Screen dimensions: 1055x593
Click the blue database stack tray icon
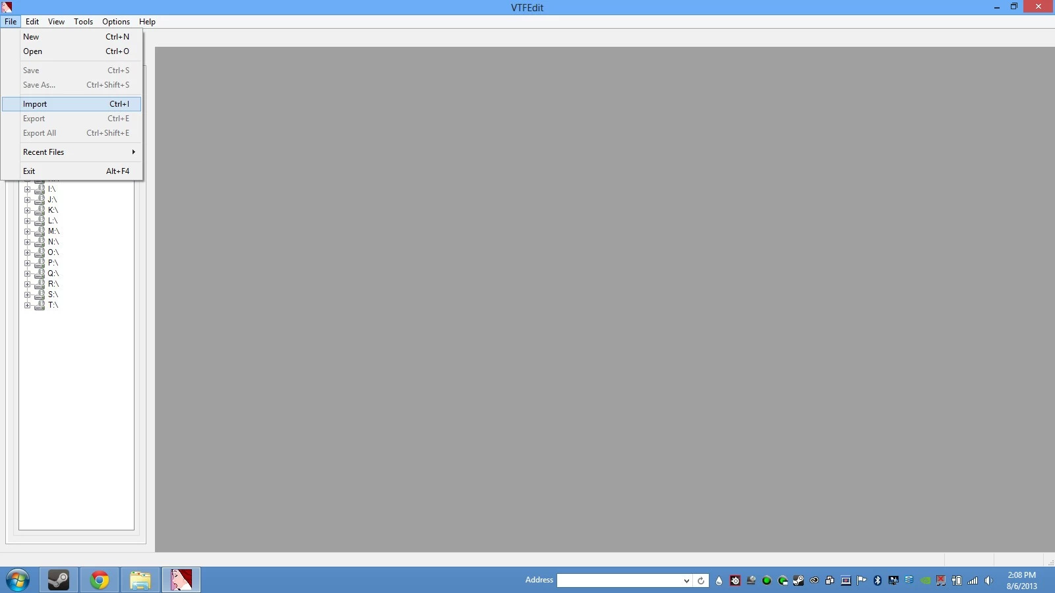pyautogui.click(x=909, y=580)
